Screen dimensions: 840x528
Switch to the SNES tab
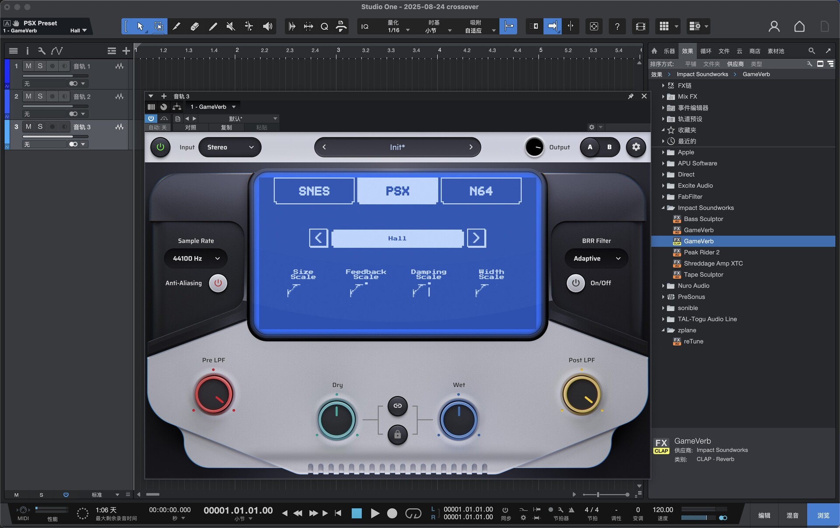(314, 191)
